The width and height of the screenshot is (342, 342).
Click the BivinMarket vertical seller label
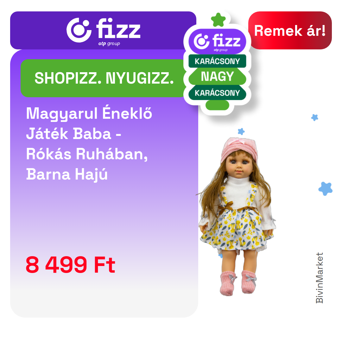point(319,278)
